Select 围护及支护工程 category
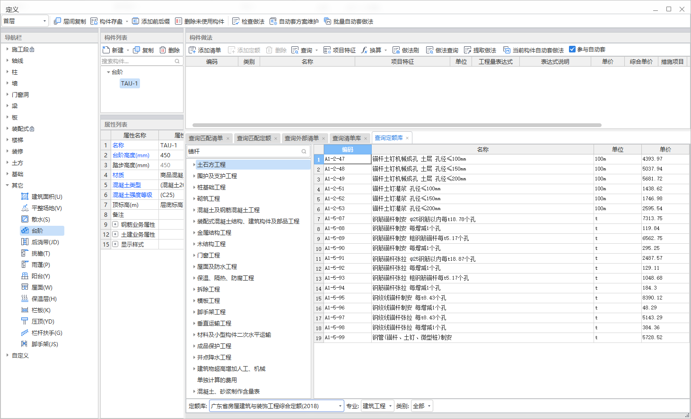Screen dimensions: 691x419 tap(217, 176)
